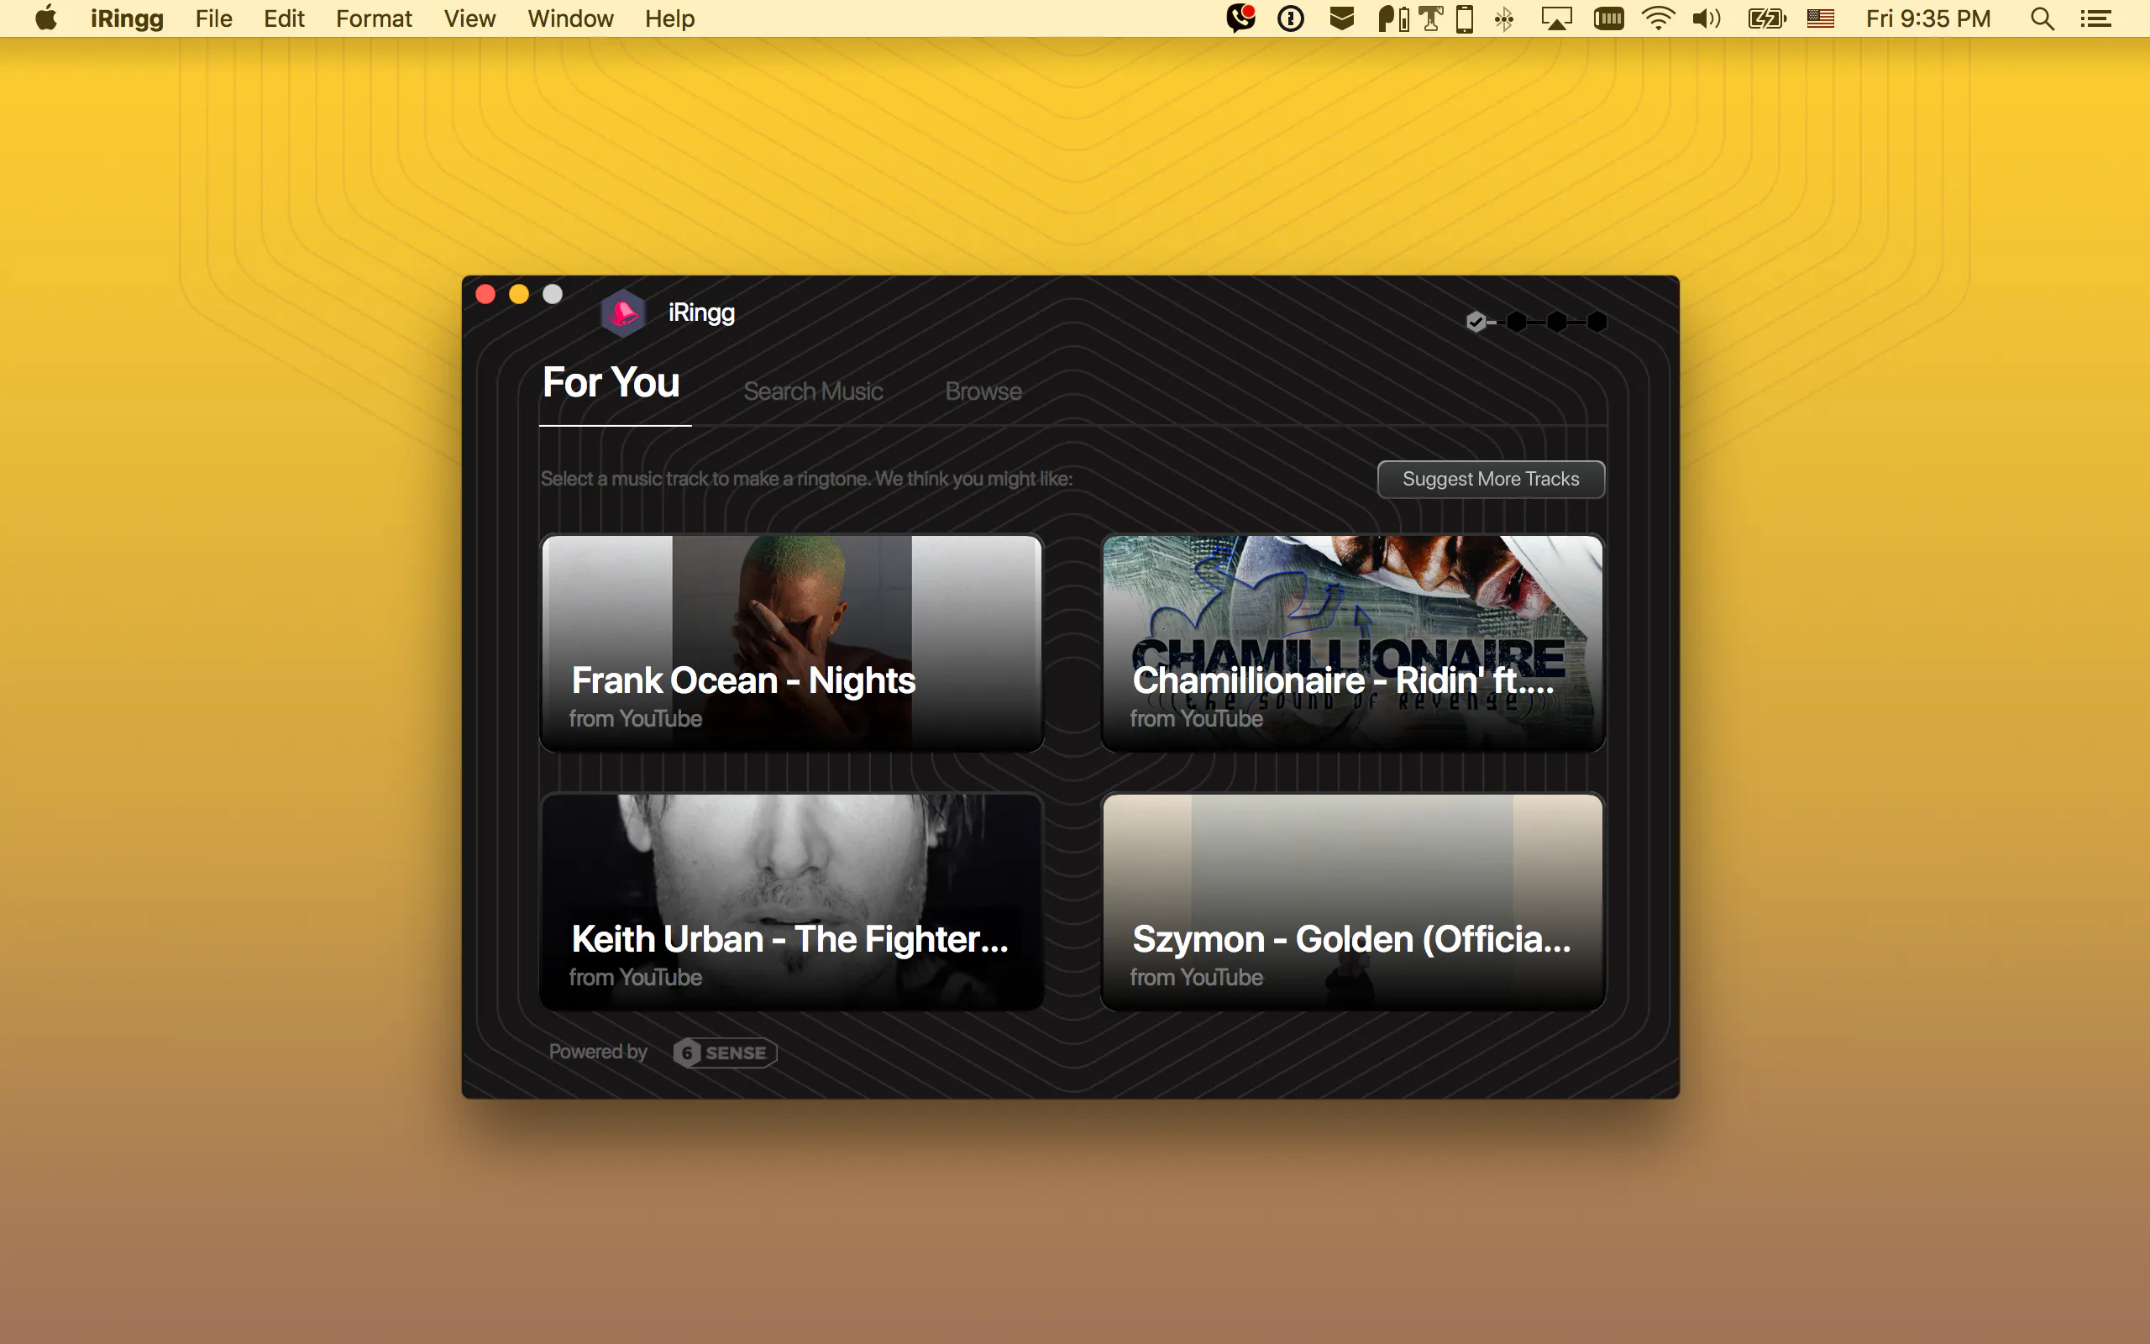Switch to the Search Music tab
This screenshot has height=1344, width=2150.
813,391
